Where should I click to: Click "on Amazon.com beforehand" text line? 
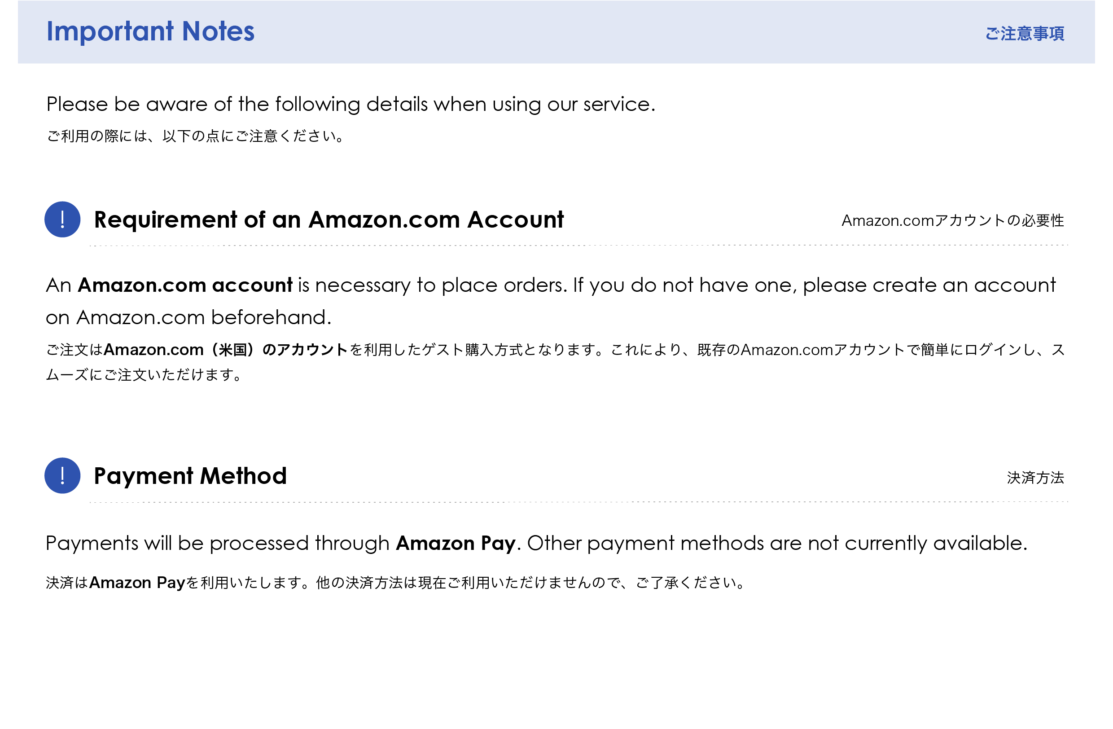(188, 317)
